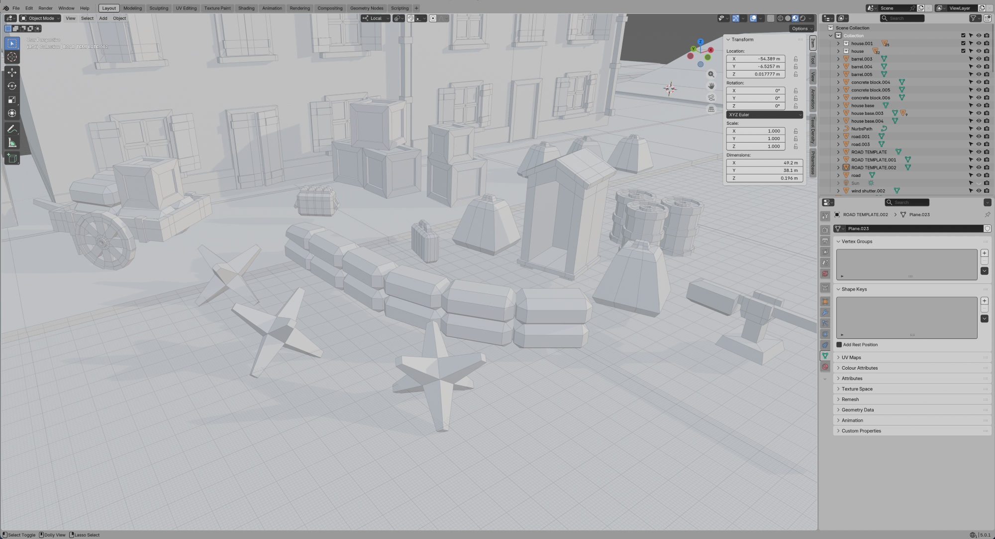Open Modifiers wrench tab in properties

click(x=825, y=312)
